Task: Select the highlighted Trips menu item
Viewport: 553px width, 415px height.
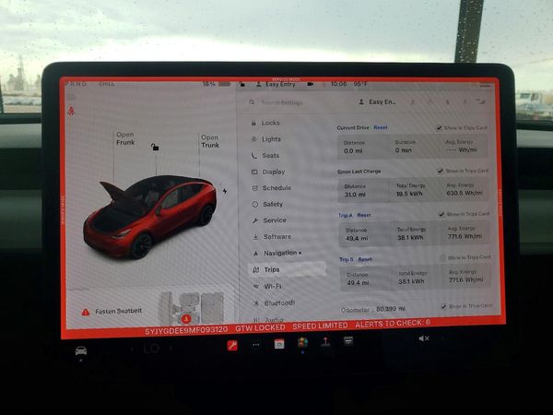Action: pyautogui.click(x=287, y=269)
